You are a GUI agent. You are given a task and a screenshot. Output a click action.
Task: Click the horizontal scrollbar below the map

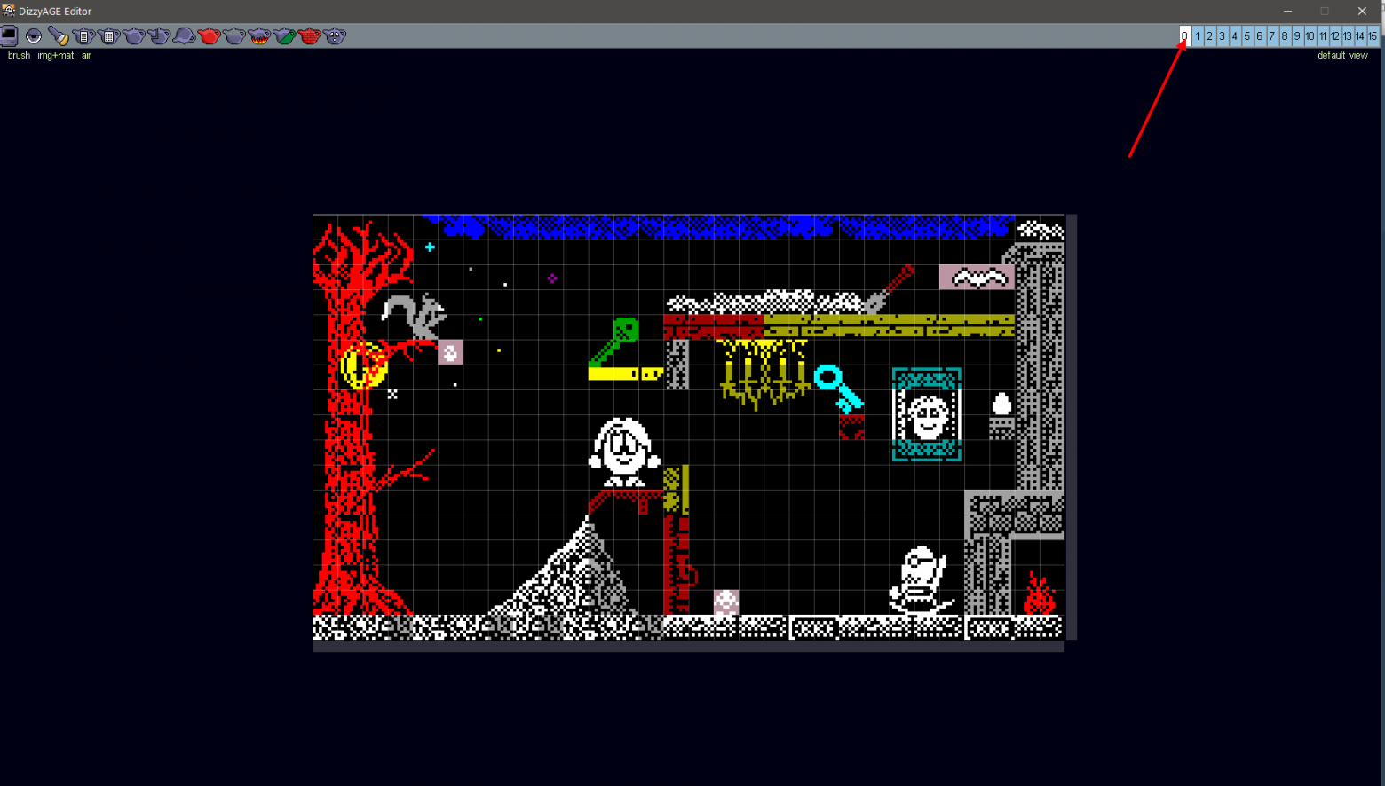pyautogui.click(x=688, y=647)
